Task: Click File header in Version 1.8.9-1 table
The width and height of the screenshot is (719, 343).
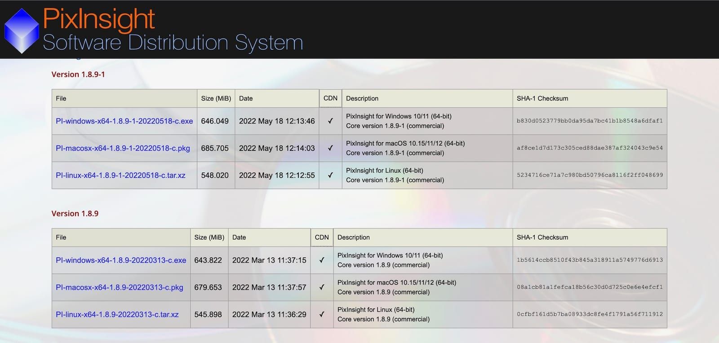Action: tap(61, 98)
